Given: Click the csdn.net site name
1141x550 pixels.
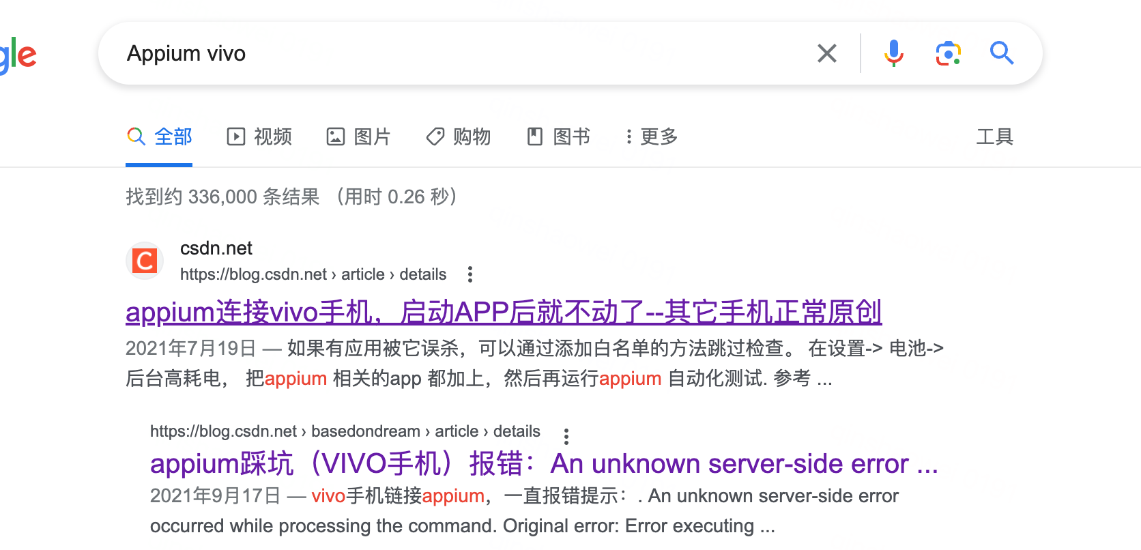Looking at the screenshot, I should click(x=216, y=248).
